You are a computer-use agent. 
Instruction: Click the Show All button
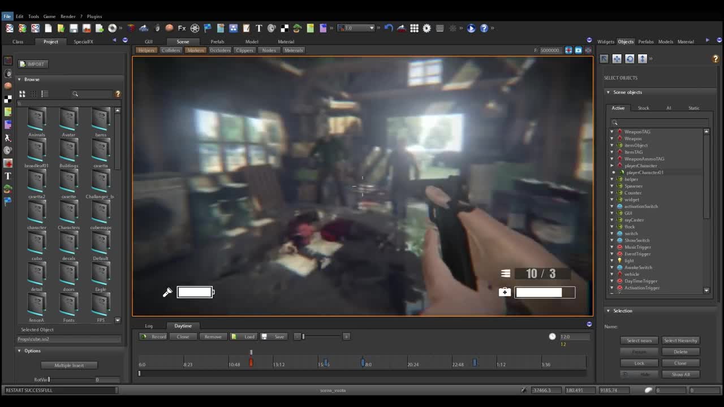click(680, 375)
